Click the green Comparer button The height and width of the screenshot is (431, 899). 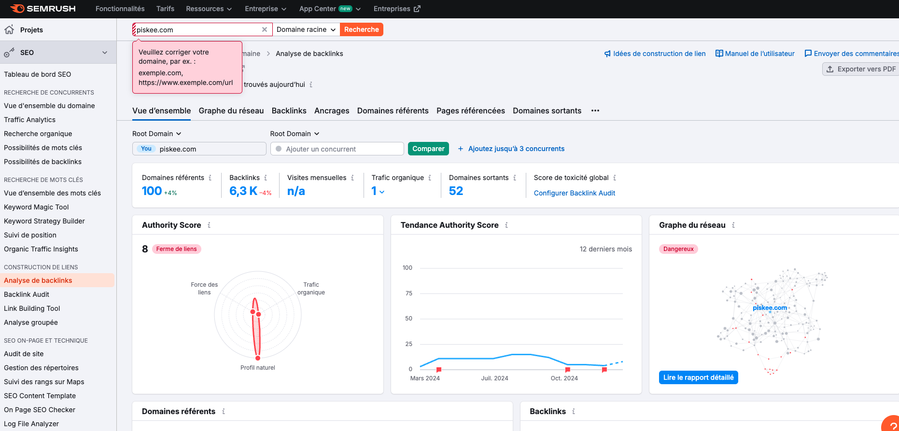click(x=428, y=149)
